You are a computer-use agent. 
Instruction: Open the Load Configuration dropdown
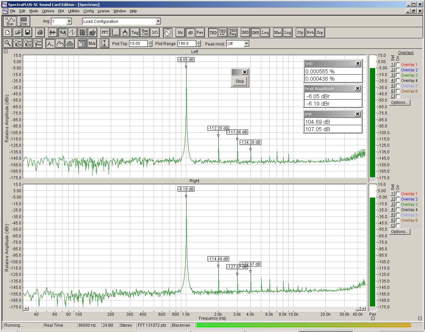point(158,21)
